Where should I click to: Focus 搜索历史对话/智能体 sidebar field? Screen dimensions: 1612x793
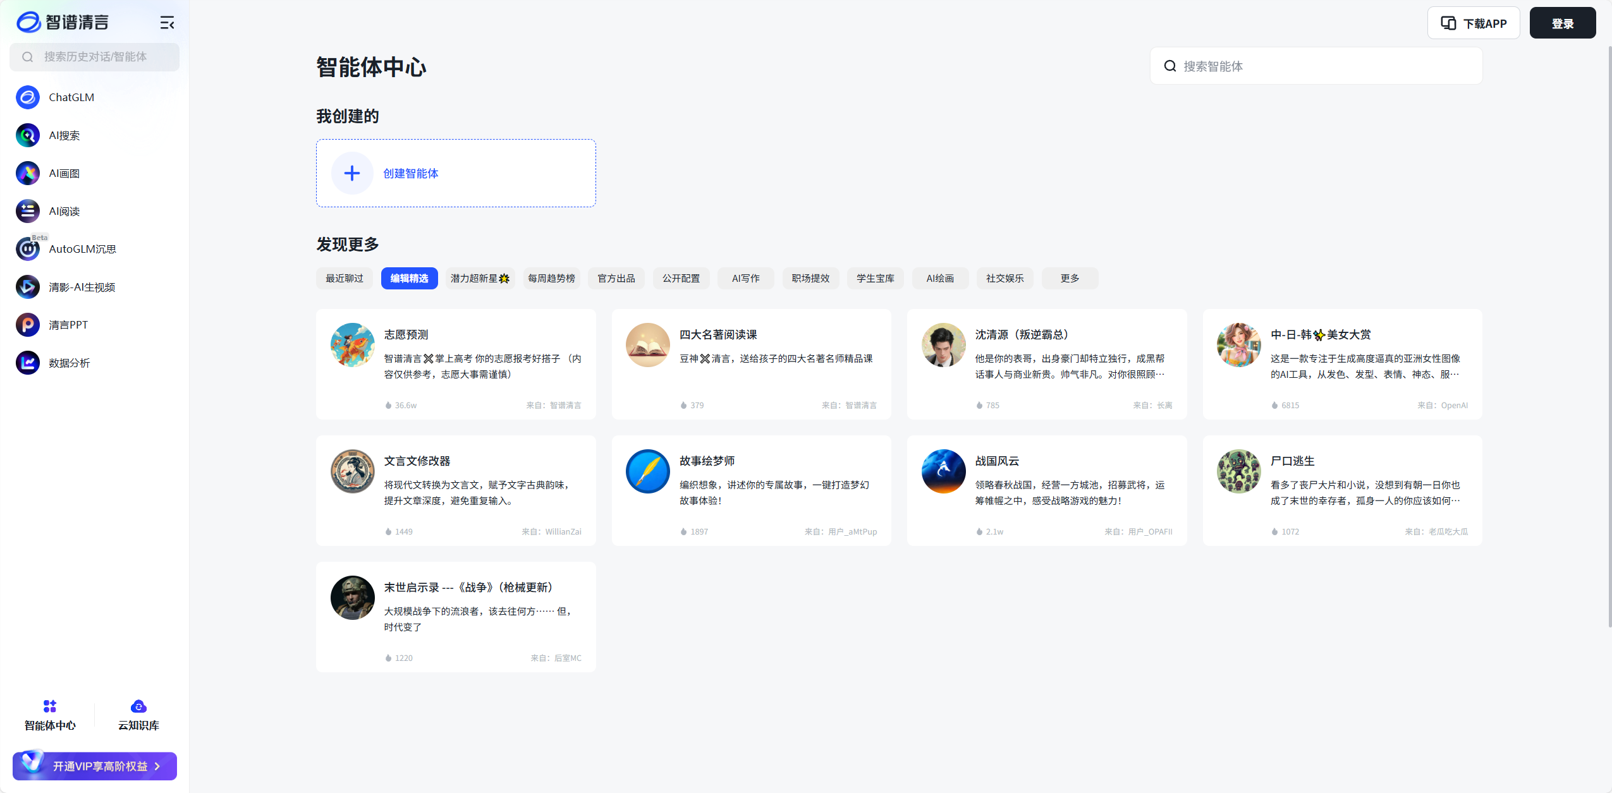95,57
